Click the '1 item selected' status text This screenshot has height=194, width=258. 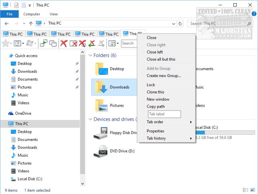point(37,190)
